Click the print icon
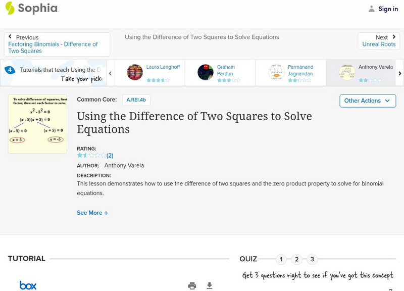The width and height of the screenshot is (404, 291). click(192, 285)
